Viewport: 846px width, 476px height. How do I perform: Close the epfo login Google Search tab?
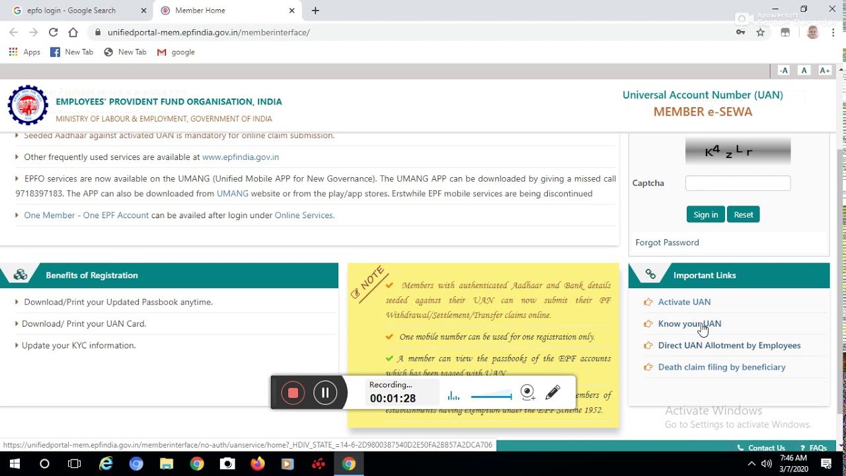tap(143, 11)
